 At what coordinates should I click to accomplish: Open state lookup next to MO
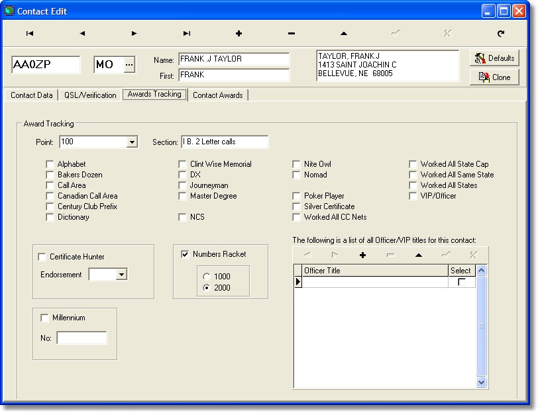tap(129, 64)
